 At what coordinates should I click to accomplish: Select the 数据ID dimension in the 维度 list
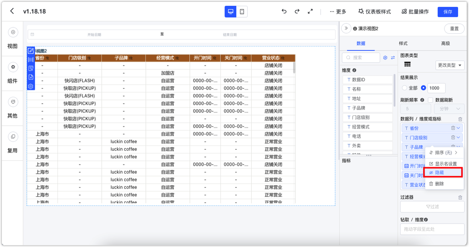(x=368, y=80)
